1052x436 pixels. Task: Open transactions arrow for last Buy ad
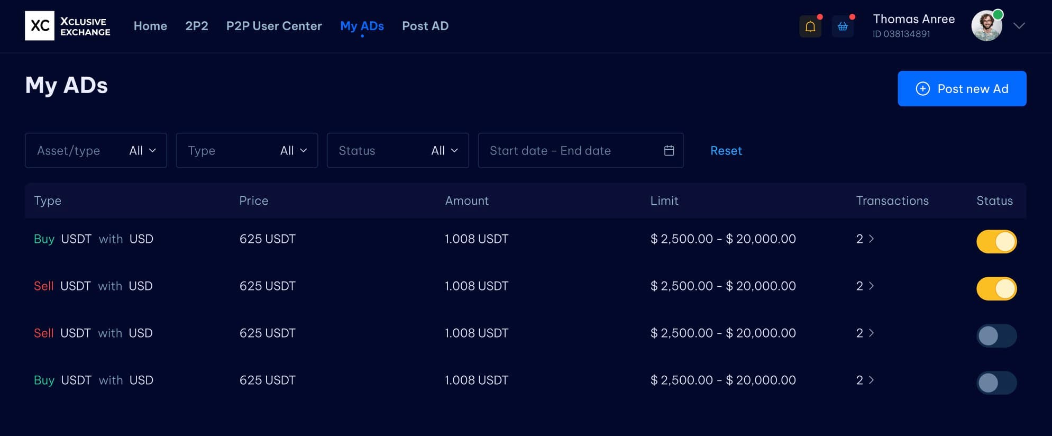[x=871, y=380]
